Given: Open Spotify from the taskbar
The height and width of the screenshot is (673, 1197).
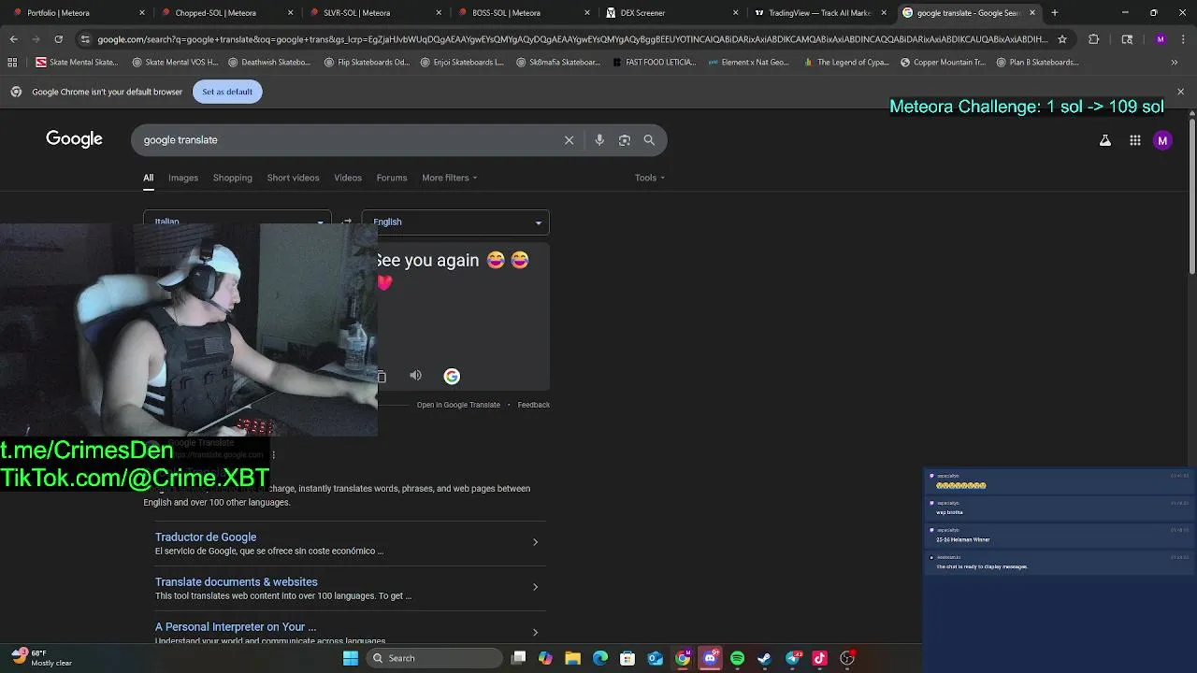Looking at the screenshot, I should coord(737,658).
